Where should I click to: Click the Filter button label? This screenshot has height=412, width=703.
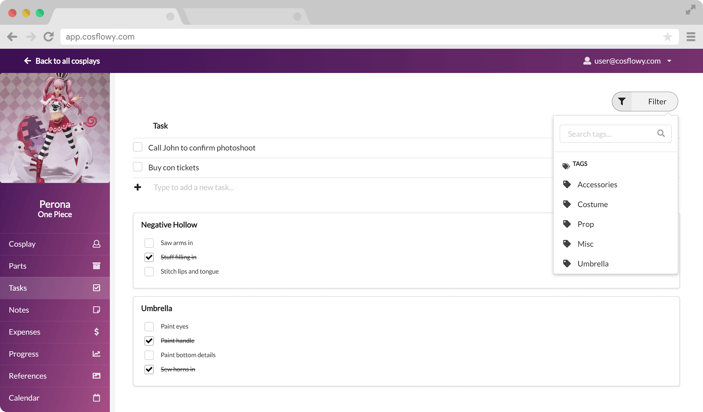click(657, 102)
